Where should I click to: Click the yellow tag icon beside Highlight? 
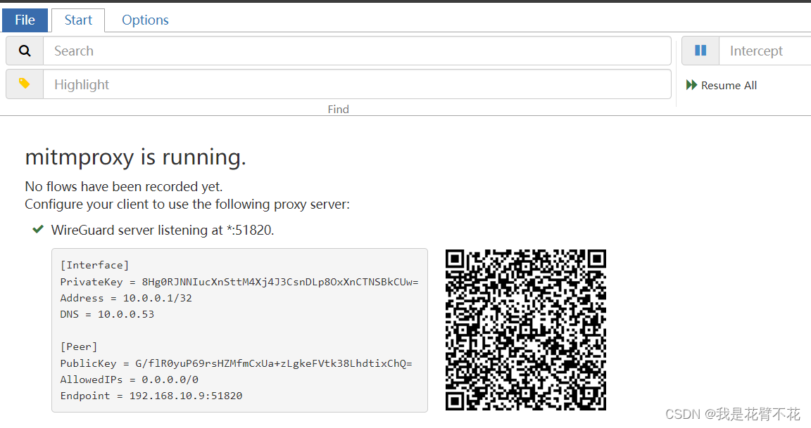24,84
